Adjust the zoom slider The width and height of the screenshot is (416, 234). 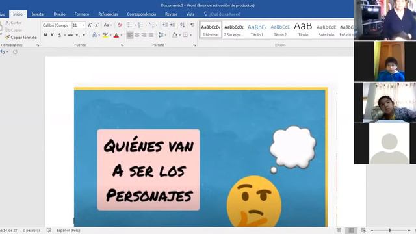tap(390, 231)
